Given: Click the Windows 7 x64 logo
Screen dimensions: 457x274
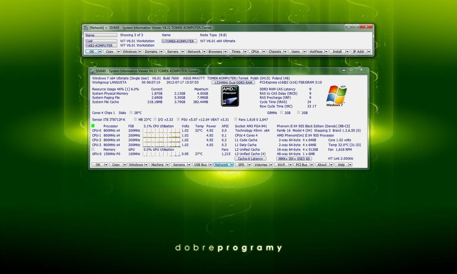Looking at the screenshot, I should pos(337,96).
